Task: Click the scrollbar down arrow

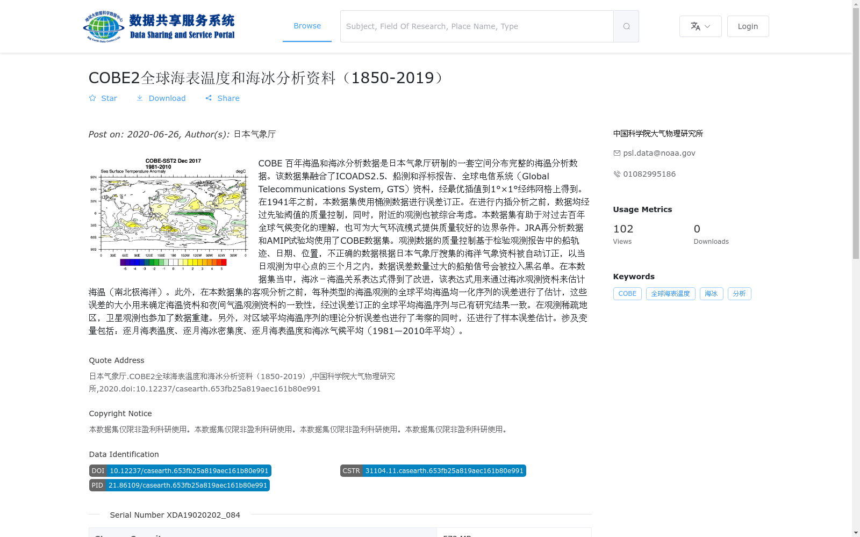Action: (856, 533)
